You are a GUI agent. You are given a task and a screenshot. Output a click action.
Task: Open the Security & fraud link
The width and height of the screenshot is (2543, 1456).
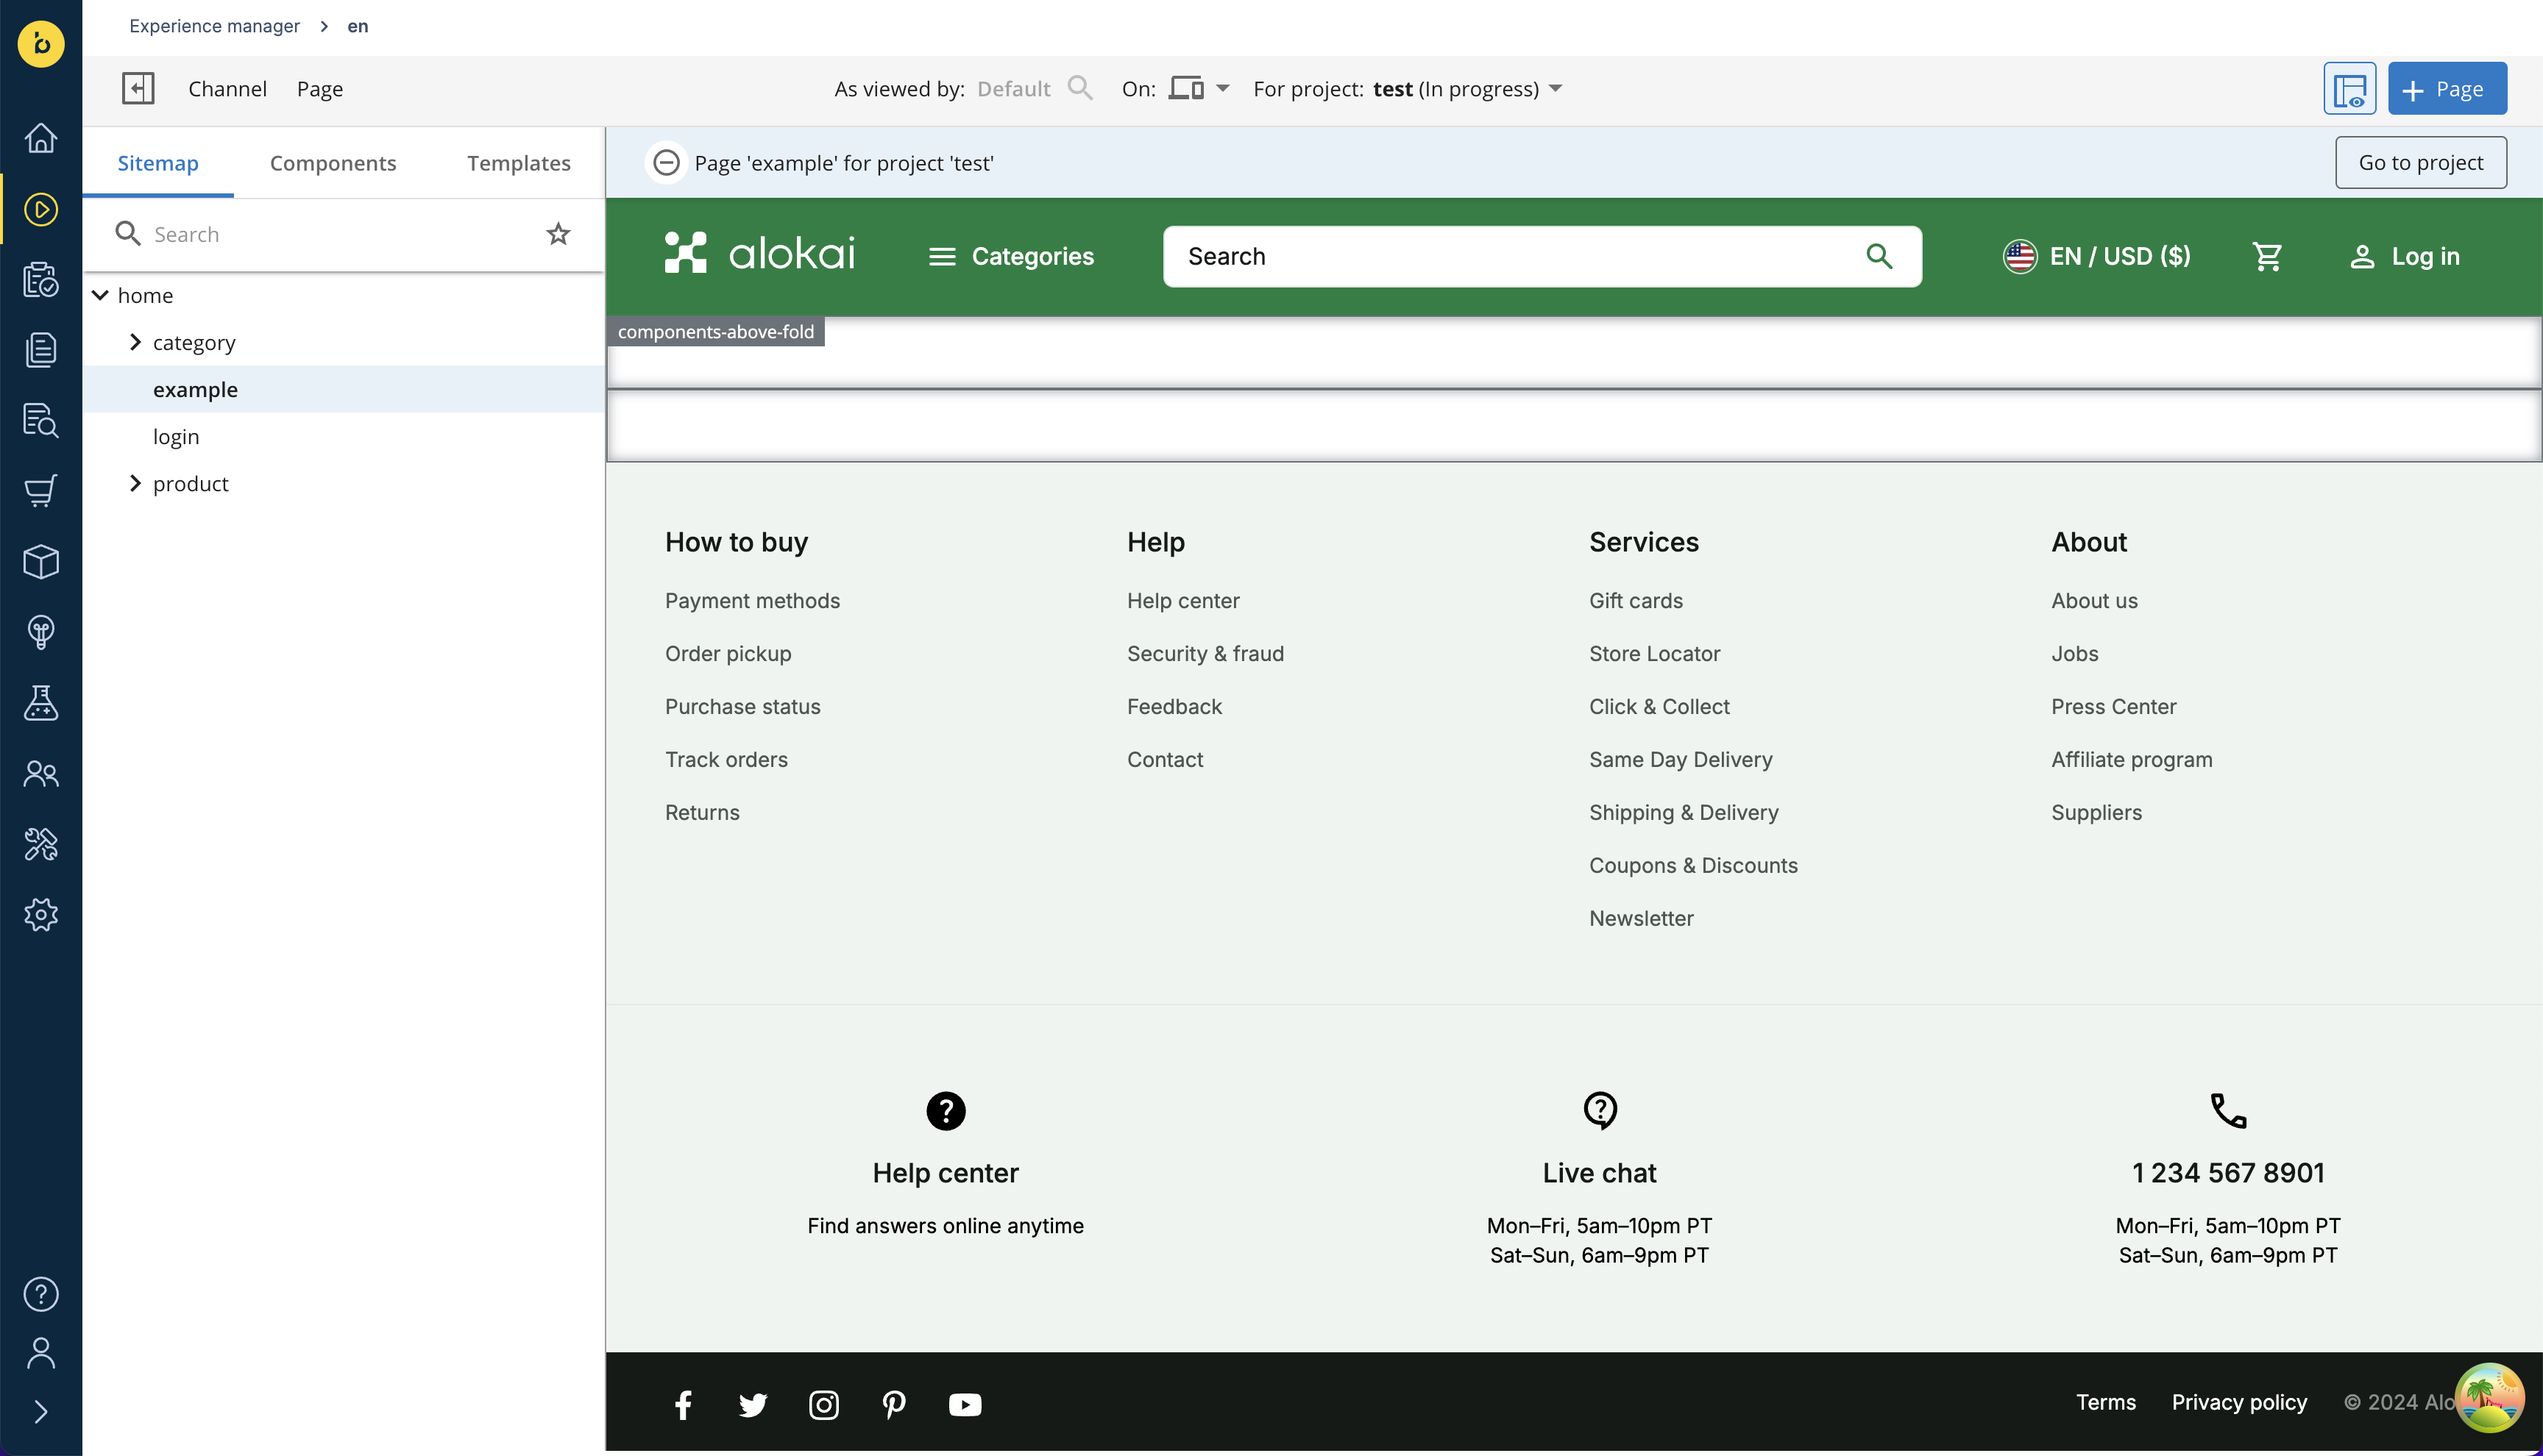[1205, 653]
